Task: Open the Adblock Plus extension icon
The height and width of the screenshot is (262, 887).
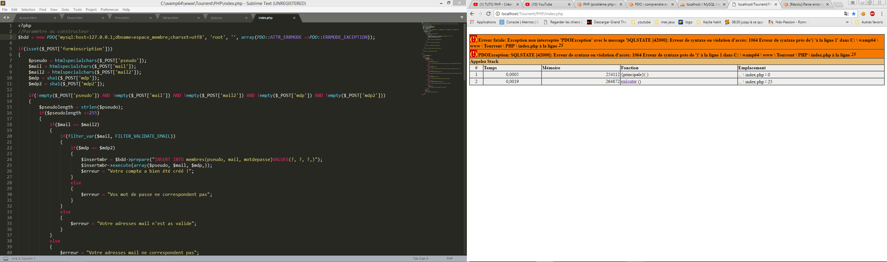Action: 872,14
